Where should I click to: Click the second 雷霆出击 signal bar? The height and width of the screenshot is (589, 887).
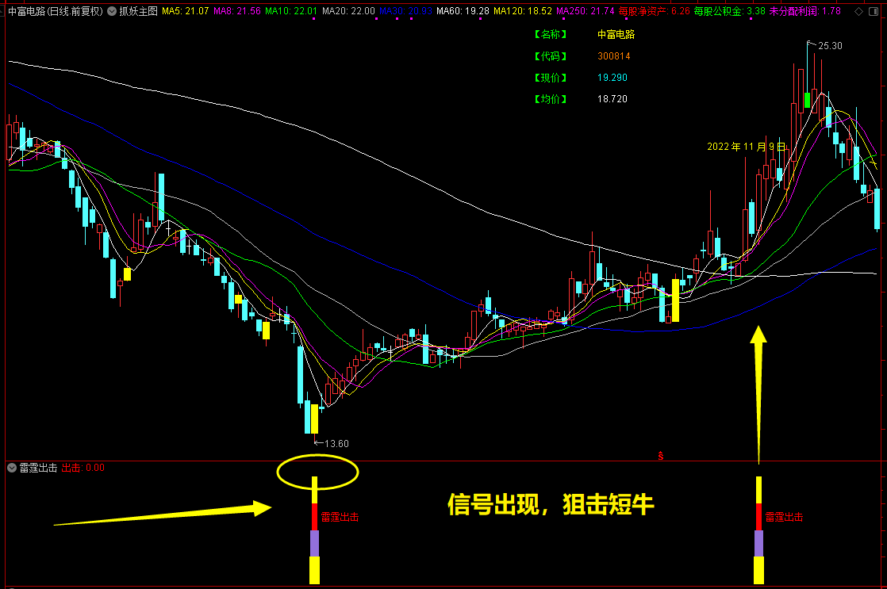point(758,530)
